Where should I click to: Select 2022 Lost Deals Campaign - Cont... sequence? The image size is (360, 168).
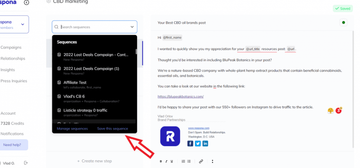(94, 57)
